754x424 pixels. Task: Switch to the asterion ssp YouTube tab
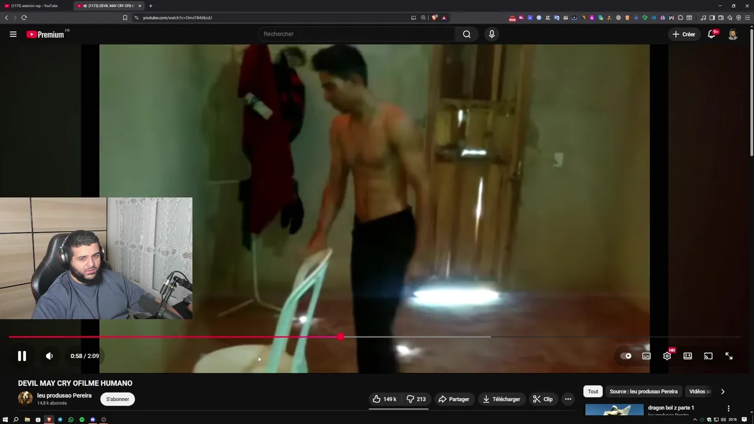click(x=34, y=6)
